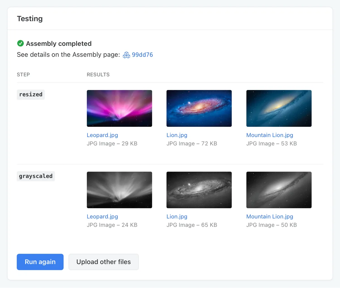Open Lion.jpg from the resized step
This screenshot has width=340, height=288.
pyautogui.click(x=177, y=135)
